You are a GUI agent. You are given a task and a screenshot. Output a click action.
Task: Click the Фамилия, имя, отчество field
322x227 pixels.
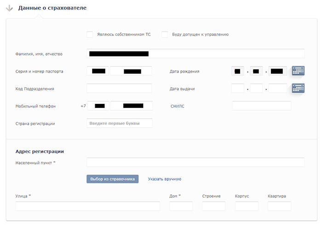point(195,53)
